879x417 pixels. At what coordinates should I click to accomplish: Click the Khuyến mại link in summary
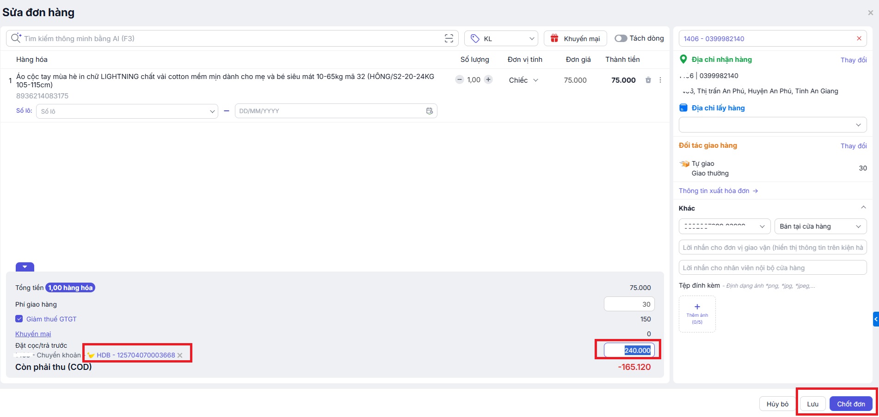click(33, 334)
